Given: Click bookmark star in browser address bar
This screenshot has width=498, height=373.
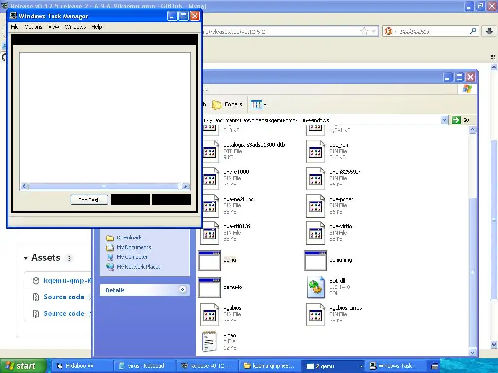Looking at the screenshot, I should [364, 31].
